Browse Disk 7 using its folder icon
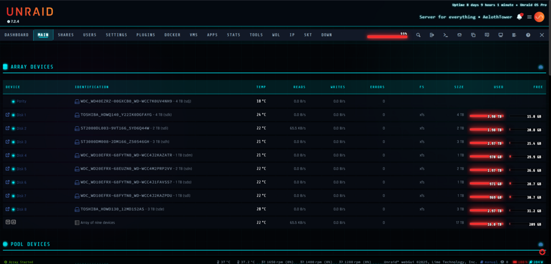Viewport: 551px width, 264px height. pos(7,196)
